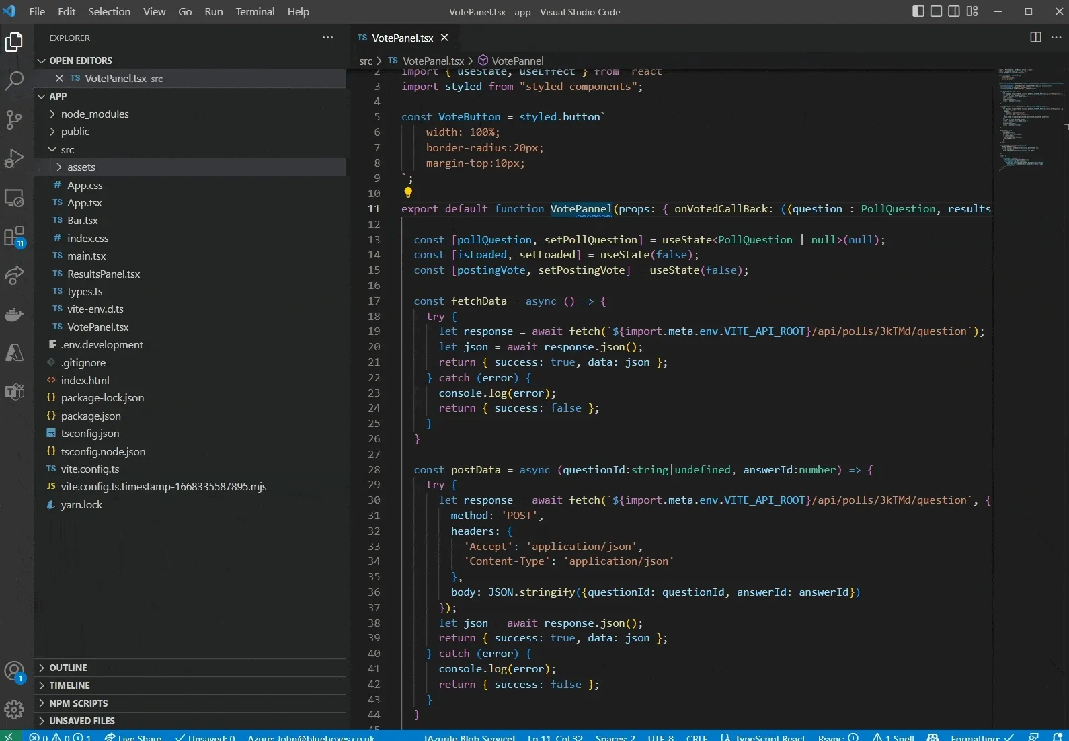Click the Unsaved: 0 status item
The image size is (1069, 741).
[x=205, y=737]
